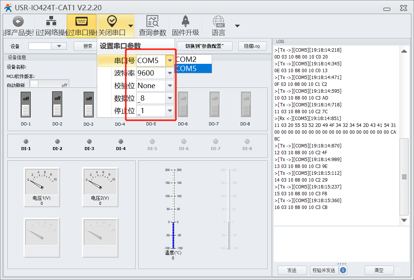Toggle the DO-2 output switch
This screenshot has width=414, height=280.
tap(57, 105)
